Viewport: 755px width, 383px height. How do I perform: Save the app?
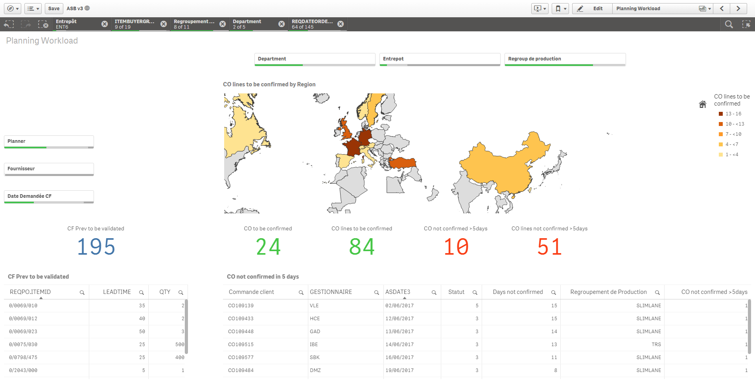(53, 8)
